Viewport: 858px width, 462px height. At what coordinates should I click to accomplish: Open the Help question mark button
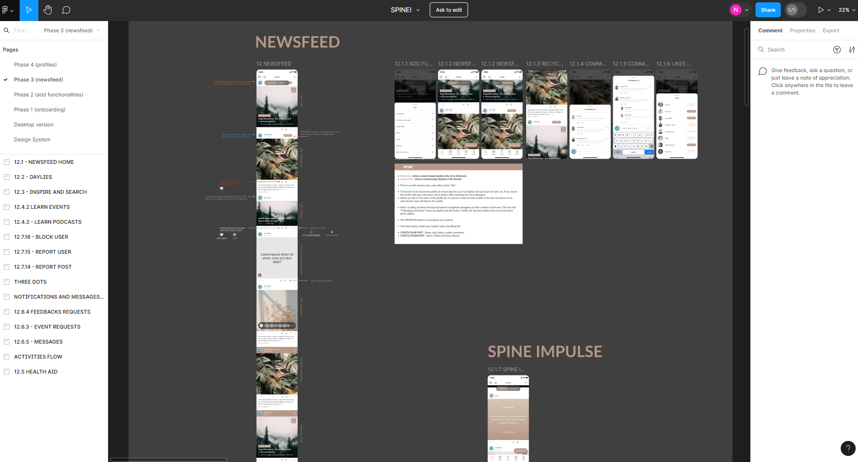tap(848, 448)
